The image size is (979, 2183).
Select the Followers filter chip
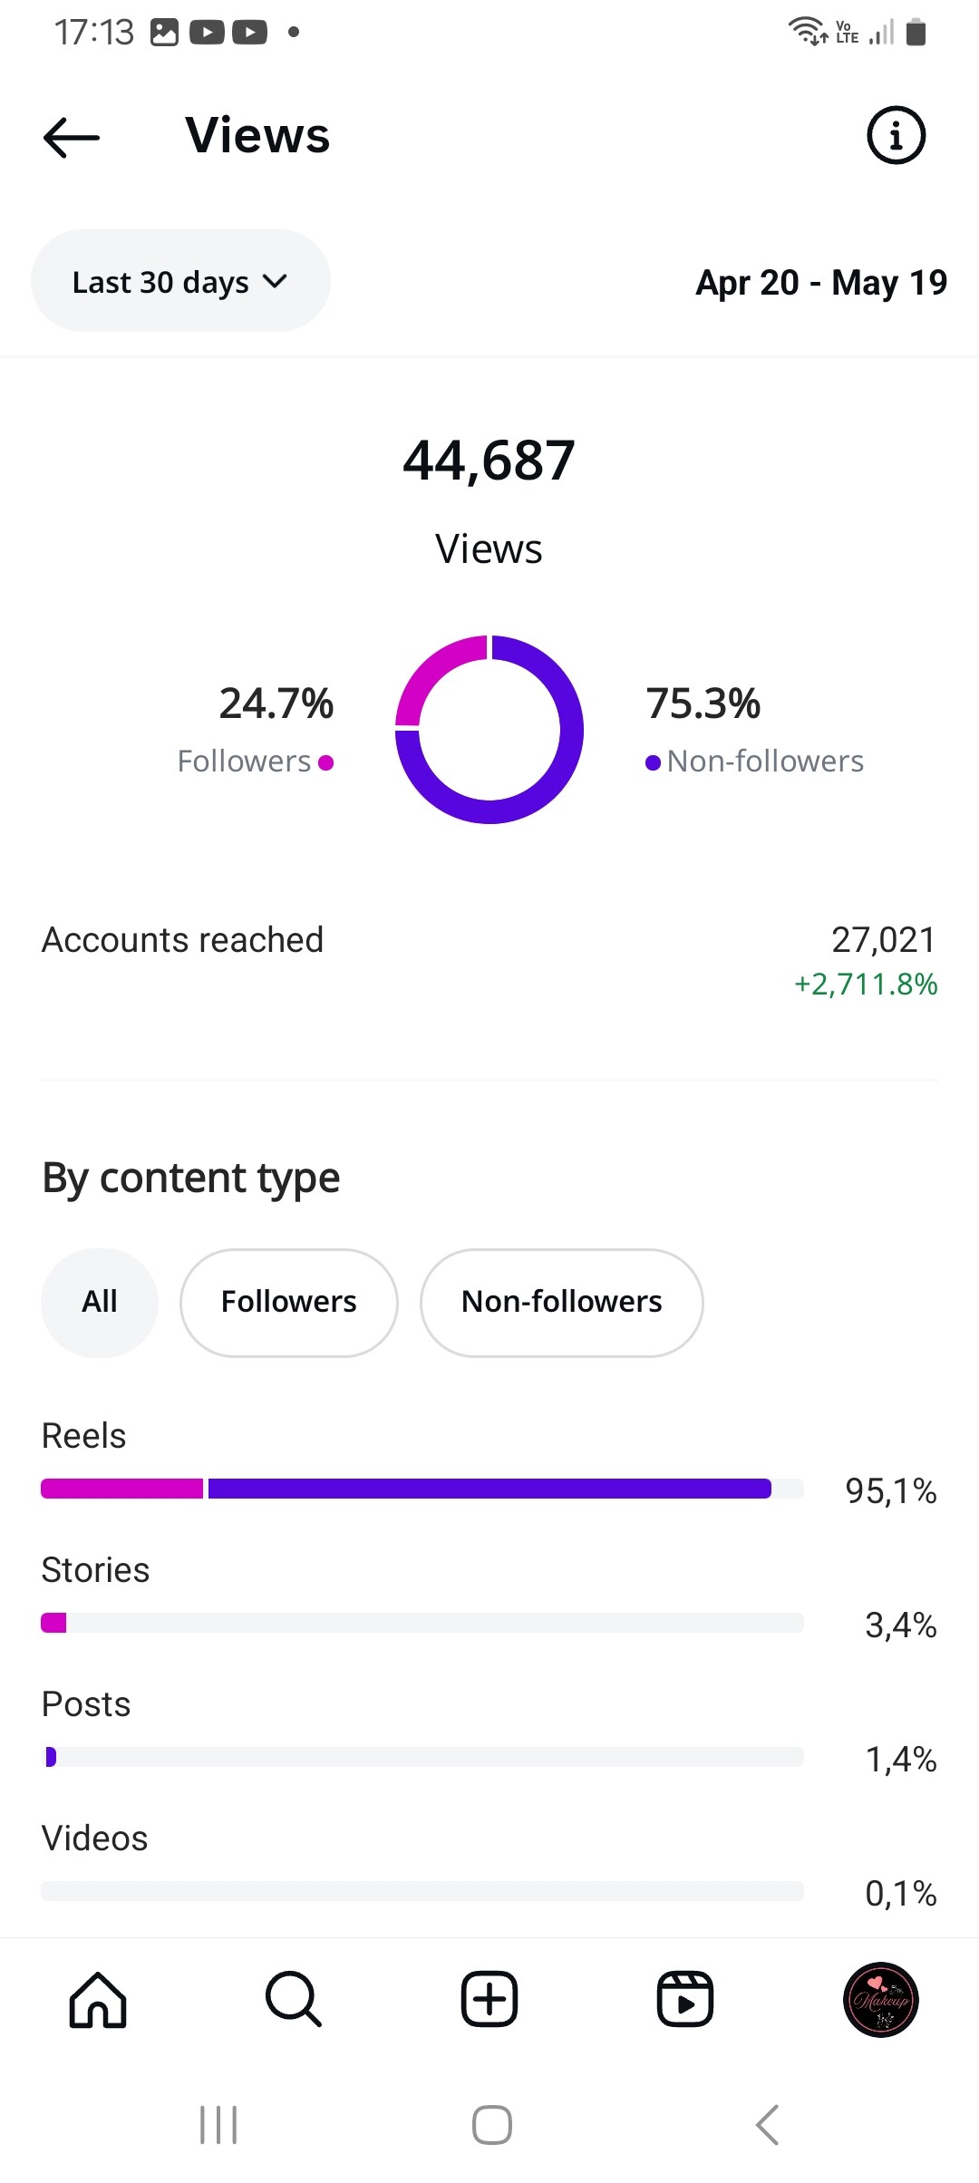click(x=289, y=1303)
